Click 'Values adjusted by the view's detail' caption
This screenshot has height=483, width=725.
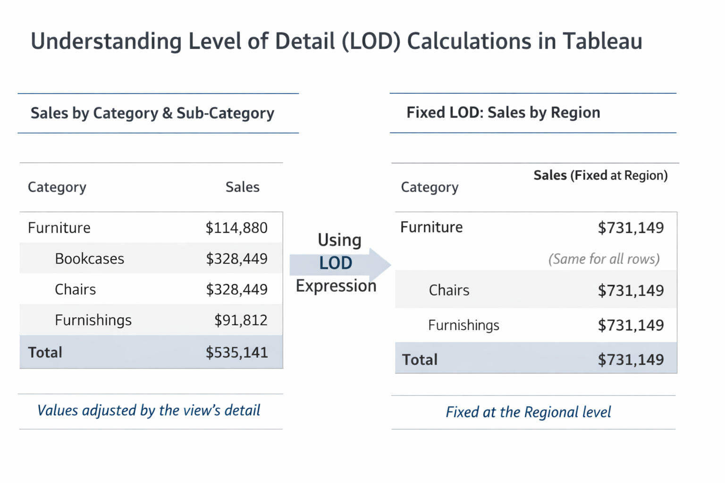[148, 410]
